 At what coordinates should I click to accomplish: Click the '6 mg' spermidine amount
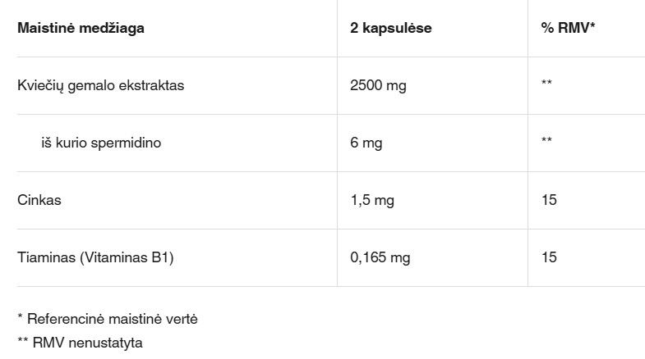point(366,143)
